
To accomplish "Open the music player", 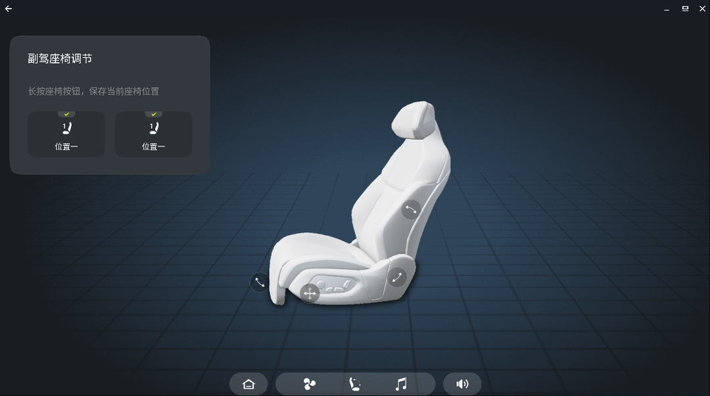I will [x=401, y=384].
